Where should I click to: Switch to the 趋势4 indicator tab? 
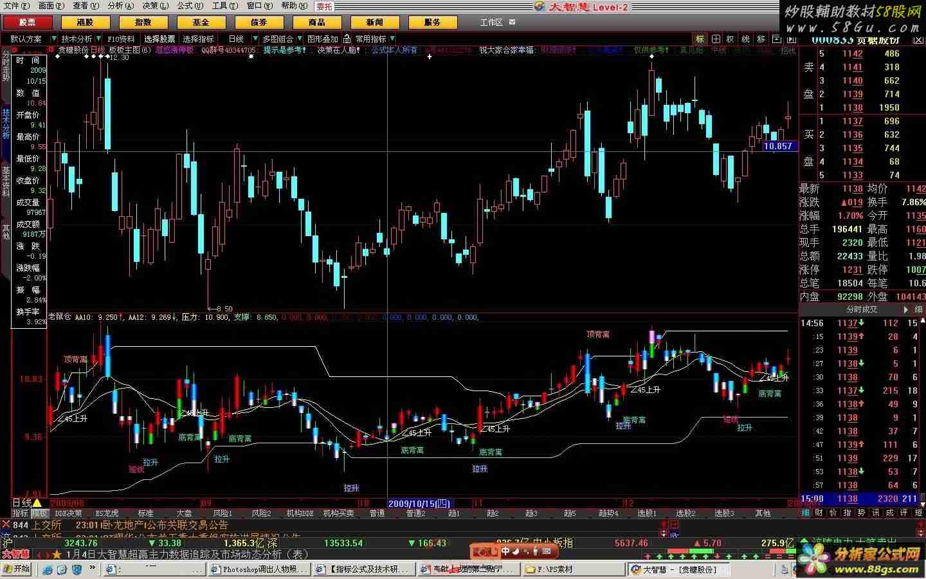608,513
